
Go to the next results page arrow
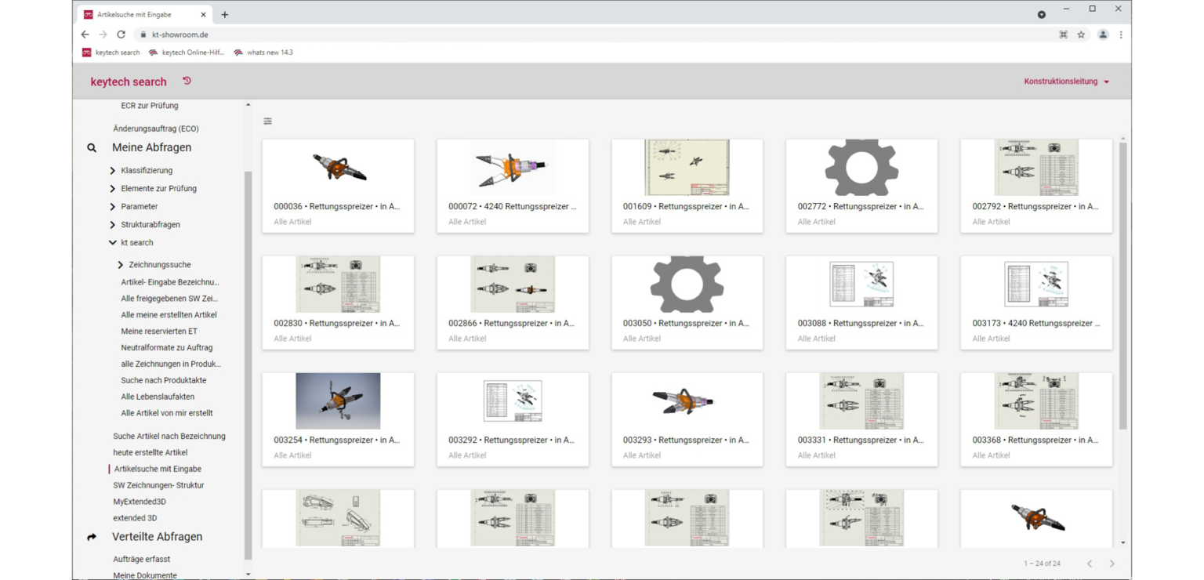point(1112,564)
